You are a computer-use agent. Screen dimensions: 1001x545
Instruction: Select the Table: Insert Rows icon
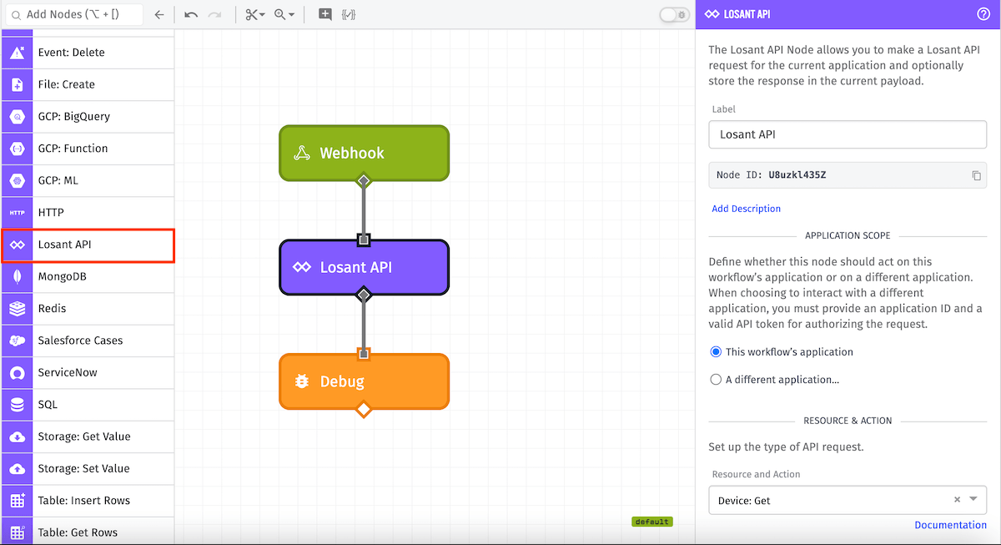(x=17, y=501)
